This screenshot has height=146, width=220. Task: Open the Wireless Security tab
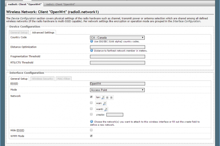click(42, 79)
